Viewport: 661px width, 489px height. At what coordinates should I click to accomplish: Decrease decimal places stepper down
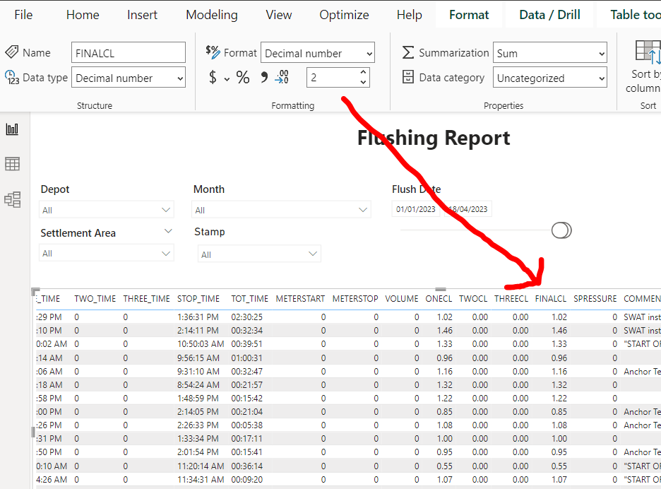point(364,82)
